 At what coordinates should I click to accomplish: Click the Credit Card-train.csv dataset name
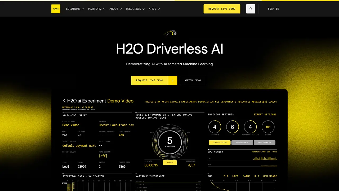[x=116, y=125]
